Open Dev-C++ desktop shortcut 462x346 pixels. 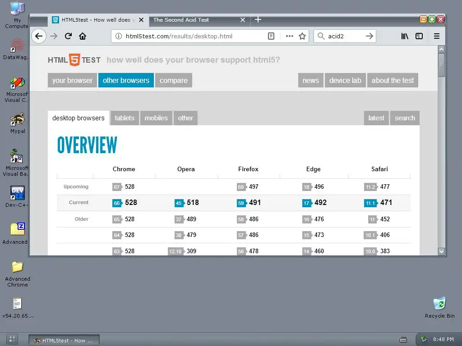pos(17,196)
